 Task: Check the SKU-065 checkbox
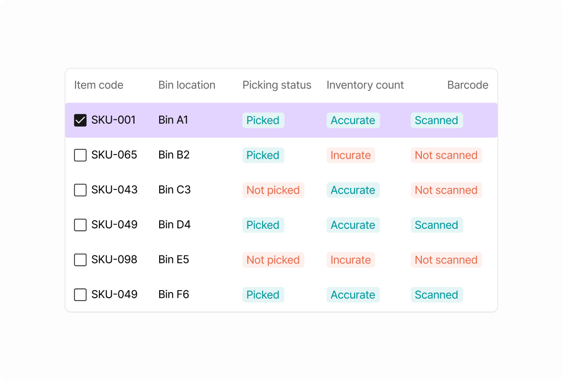tap(80, 155)
